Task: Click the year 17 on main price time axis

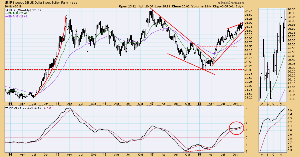Action: point(152,104)
